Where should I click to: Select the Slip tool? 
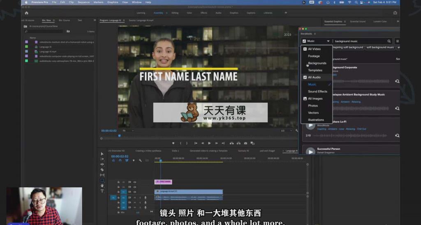[x=102, y=175]
